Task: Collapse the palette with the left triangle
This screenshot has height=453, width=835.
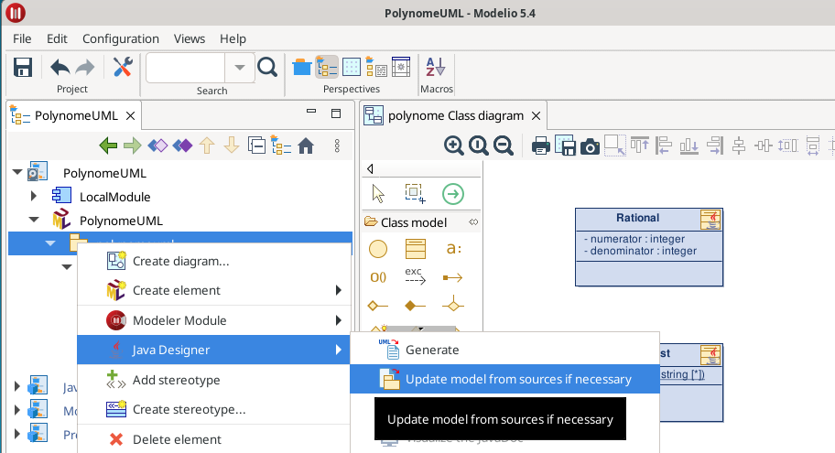Action: click(x=370, y=168)
